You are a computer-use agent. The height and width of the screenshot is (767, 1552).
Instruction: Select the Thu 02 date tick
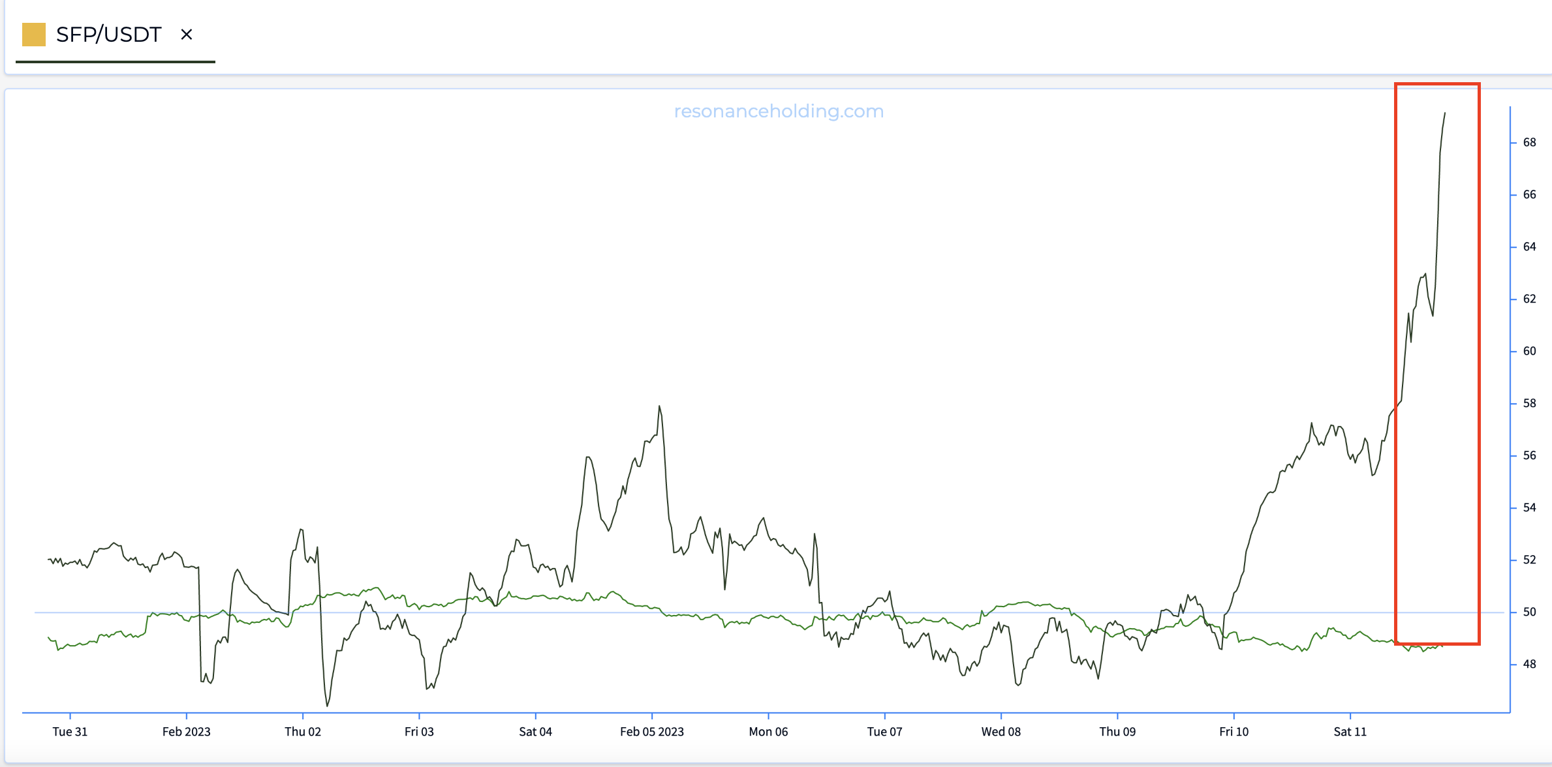pyautogui.click(x=303, y=732)
